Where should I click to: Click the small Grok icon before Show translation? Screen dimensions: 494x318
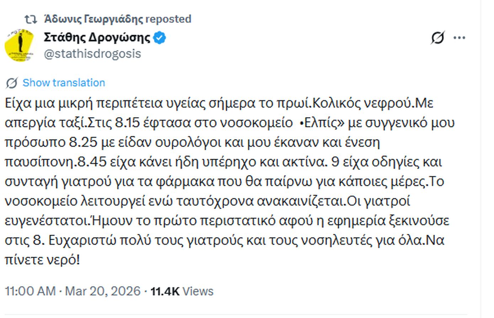(11, 83)
